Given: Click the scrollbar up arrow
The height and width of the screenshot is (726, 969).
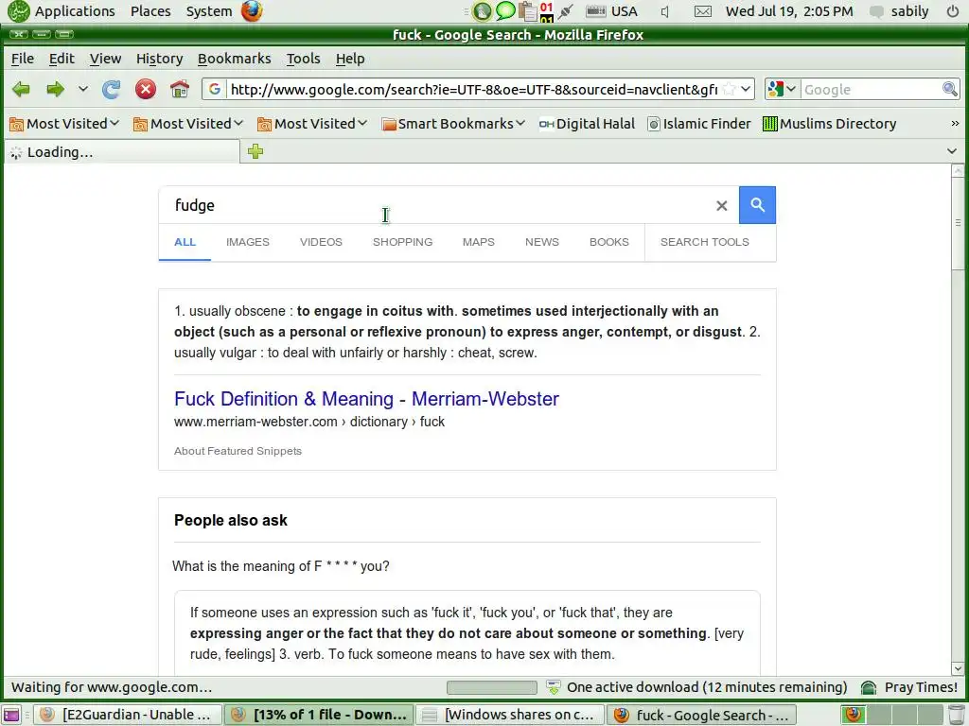Looking at the screenshot, I should pyautogui.click(x=958, y=170).
